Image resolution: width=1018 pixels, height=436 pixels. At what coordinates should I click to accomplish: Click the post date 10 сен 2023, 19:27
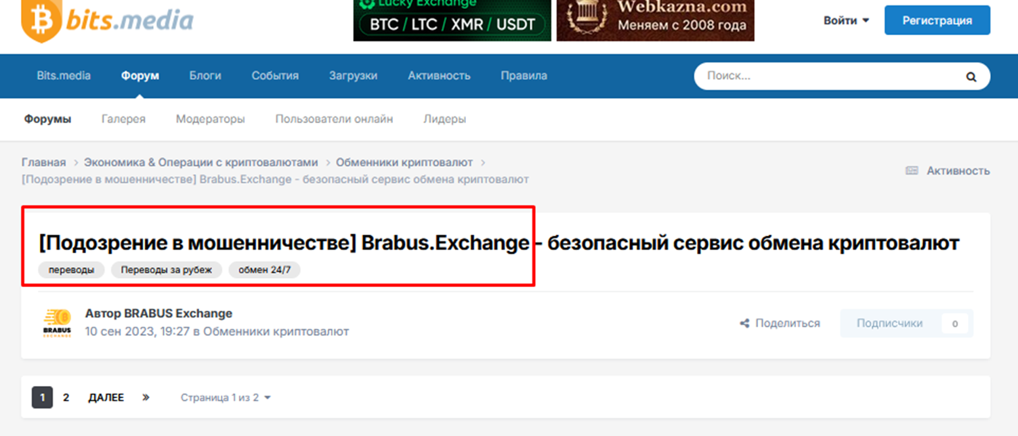(137, 332)
